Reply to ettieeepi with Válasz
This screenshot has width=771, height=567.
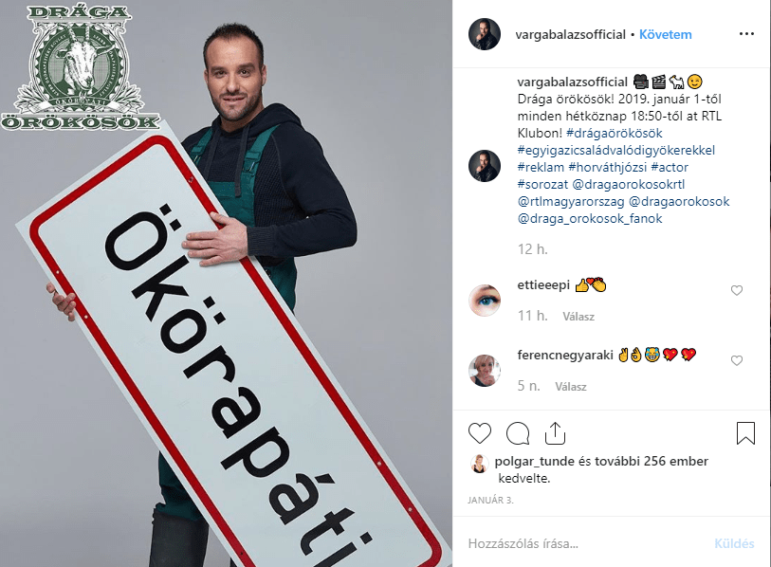578,317
